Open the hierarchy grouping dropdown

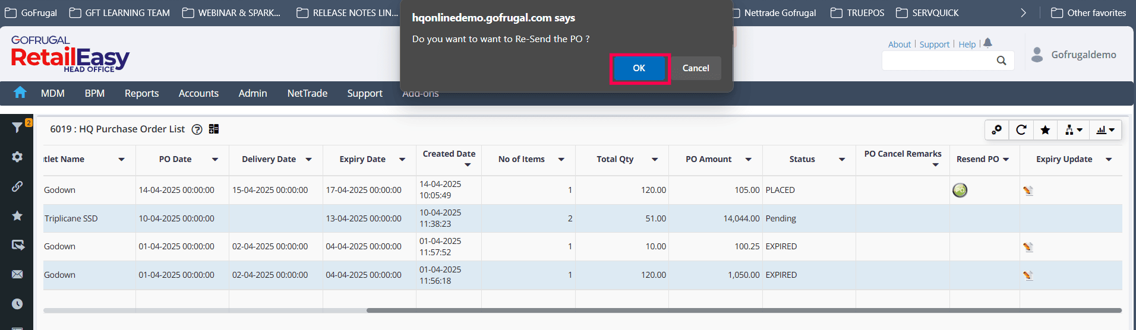pyautogui.click(x=1073, y=130)
